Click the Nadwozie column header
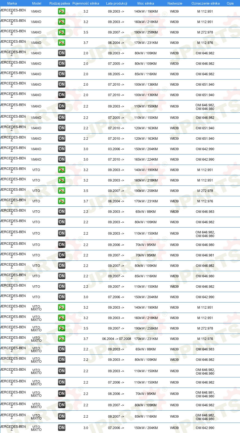The image size is (240, 433). point(175,3)
